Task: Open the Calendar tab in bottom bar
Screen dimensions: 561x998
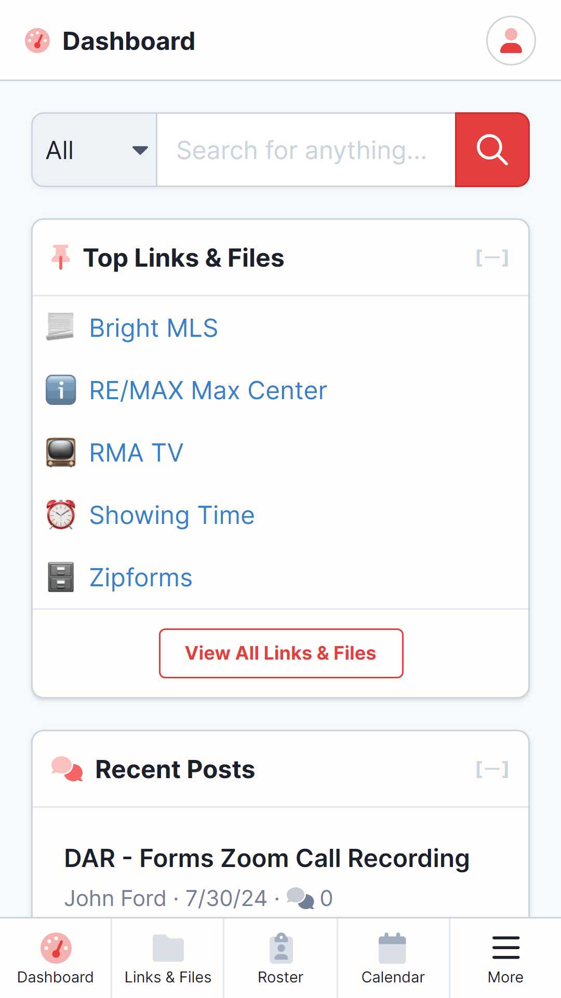Action: point(393,958)
